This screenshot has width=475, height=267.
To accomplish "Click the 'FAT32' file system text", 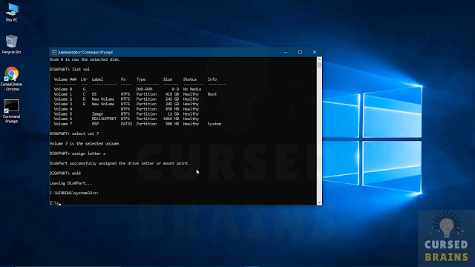I will [126, 124].
